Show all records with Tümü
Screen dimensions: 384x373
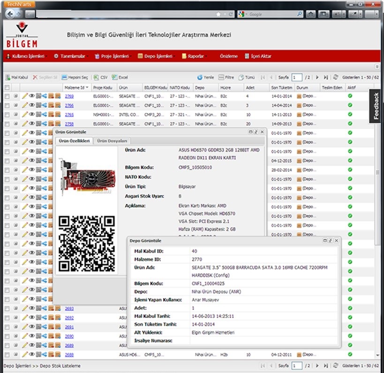pos(247,78)
